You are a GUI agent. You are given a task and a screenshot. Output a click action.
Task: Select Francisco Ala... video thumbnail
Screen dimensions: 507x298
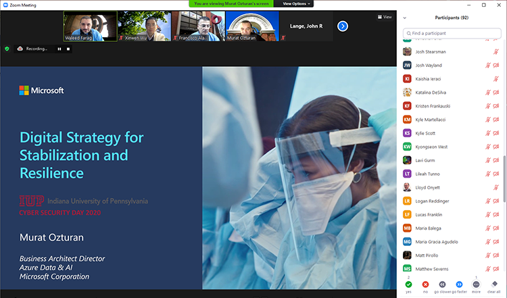point(198,26)
